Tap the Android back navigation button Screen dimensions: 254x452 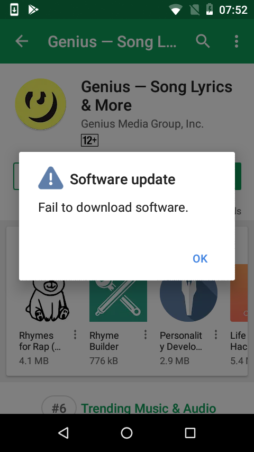63,433
